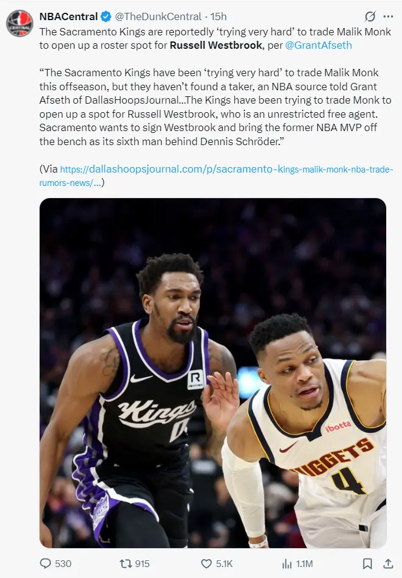Click the reply comment icon

(x=45, y=563)
